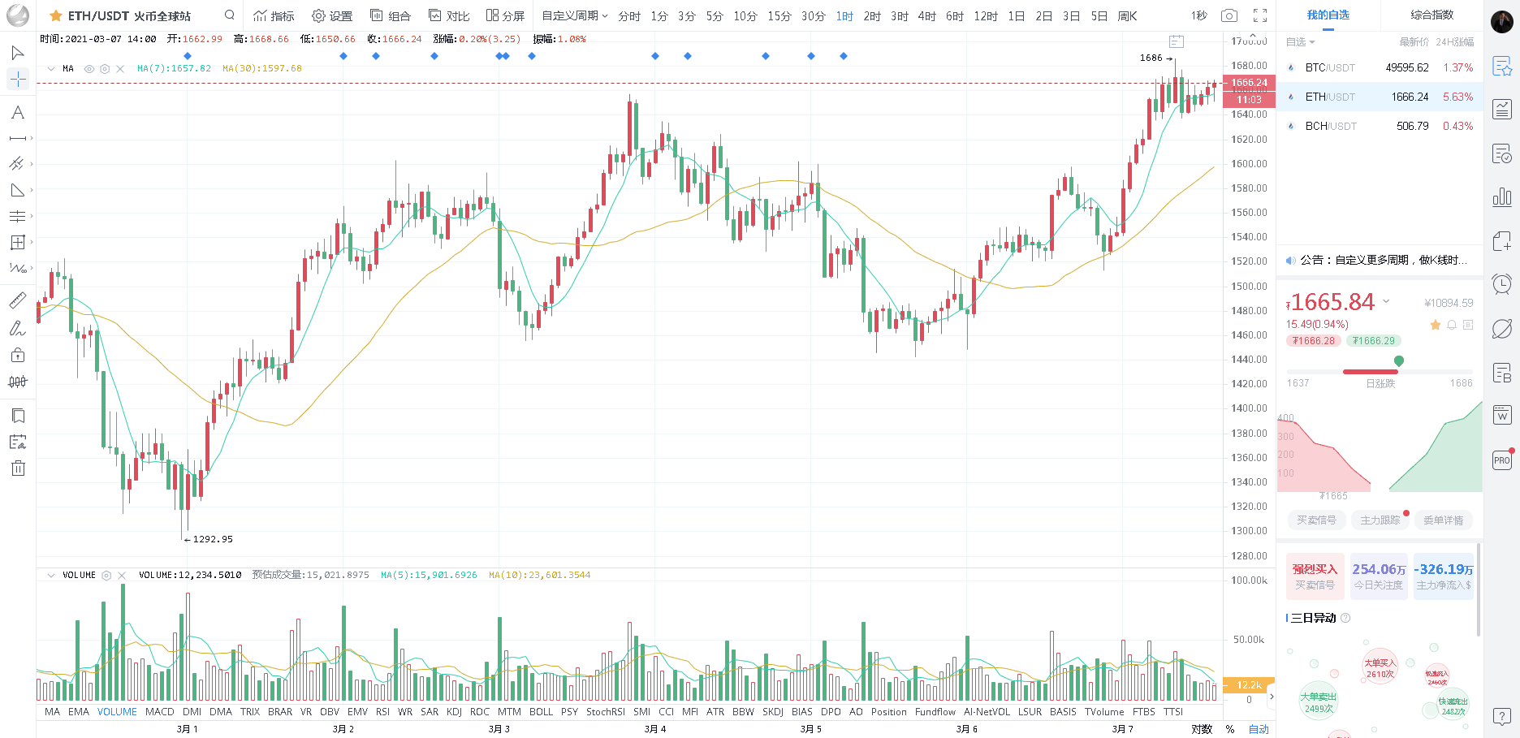Open the alarm clock alerts sidebar icon
The height and width of the screenshot is (738, 1520).
coord(1502,284)
